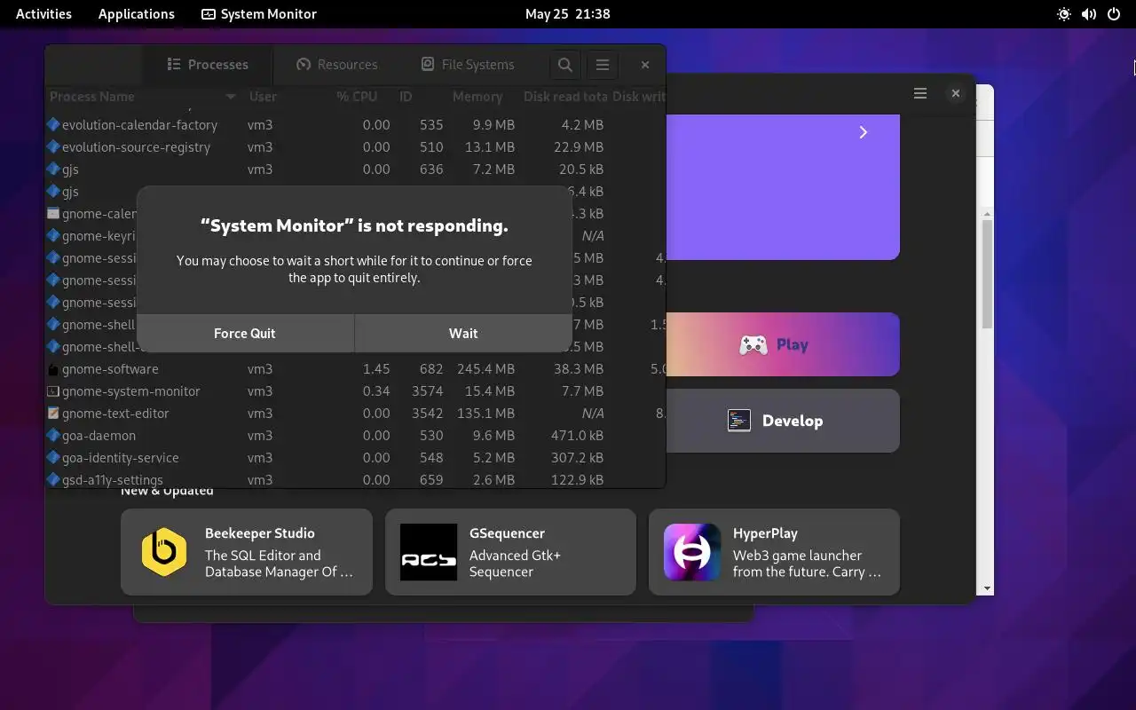Open the Resources tab
The image size is (1136, 710).
pos(336,65)
